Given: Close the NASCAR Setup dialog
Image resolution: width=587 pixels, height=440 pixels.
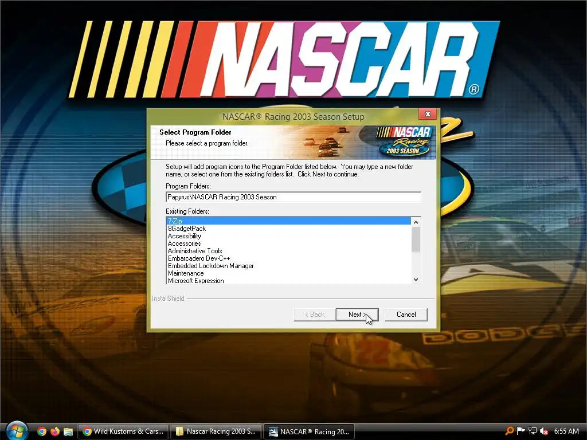Looking at the screenshot, I should (428, 114).
